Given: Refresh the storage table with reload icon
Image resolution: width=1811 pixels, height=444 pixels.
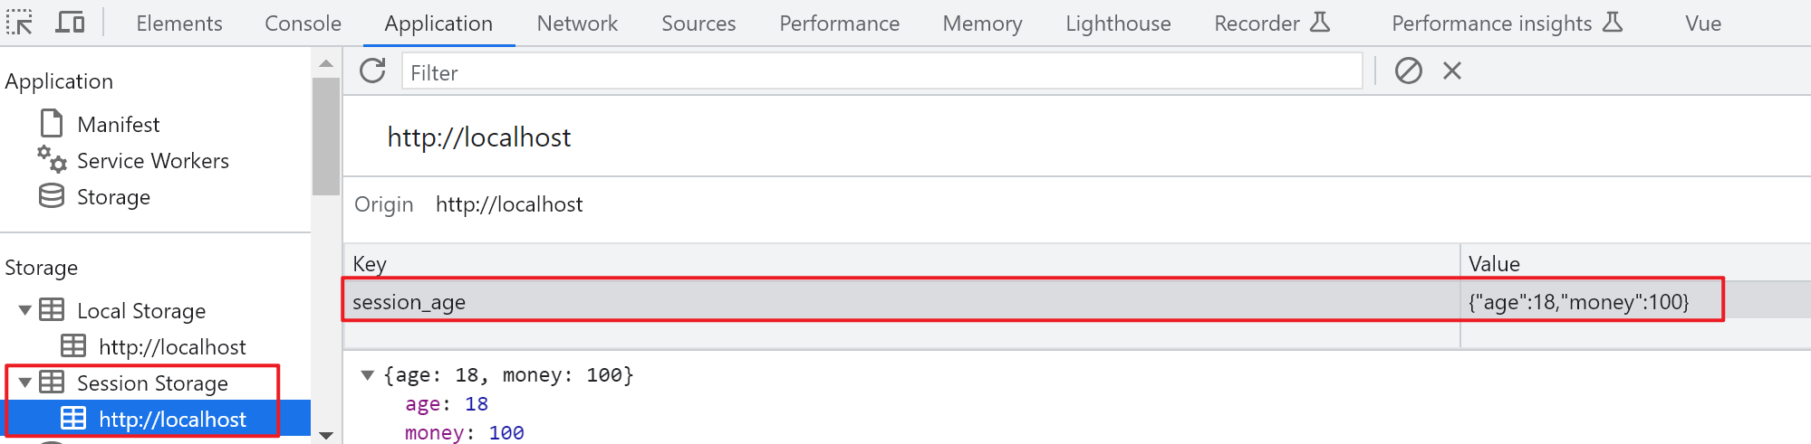Looking at the screenshot, I should pos(372,71).
